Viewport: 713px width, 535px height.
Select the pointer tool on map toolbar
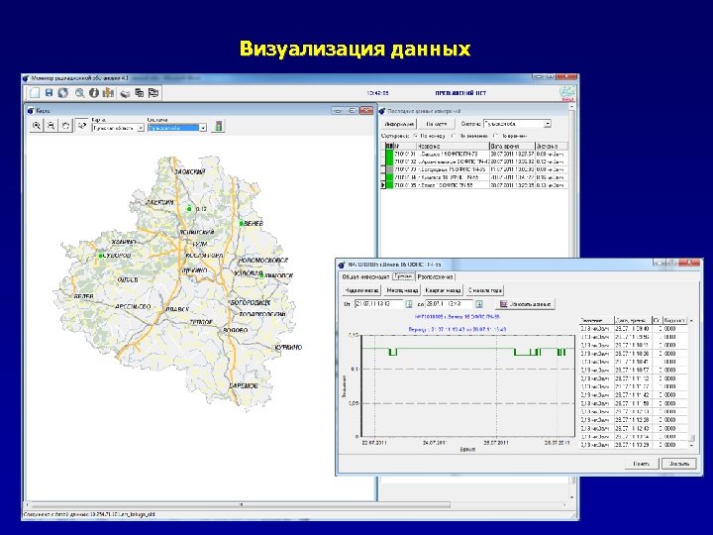(x=81, y=125)
